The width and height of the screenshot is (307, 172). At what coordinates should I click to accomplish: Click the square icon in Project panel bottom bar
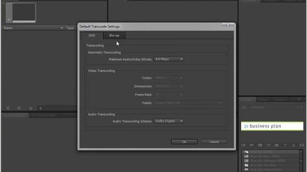(31, 108)
